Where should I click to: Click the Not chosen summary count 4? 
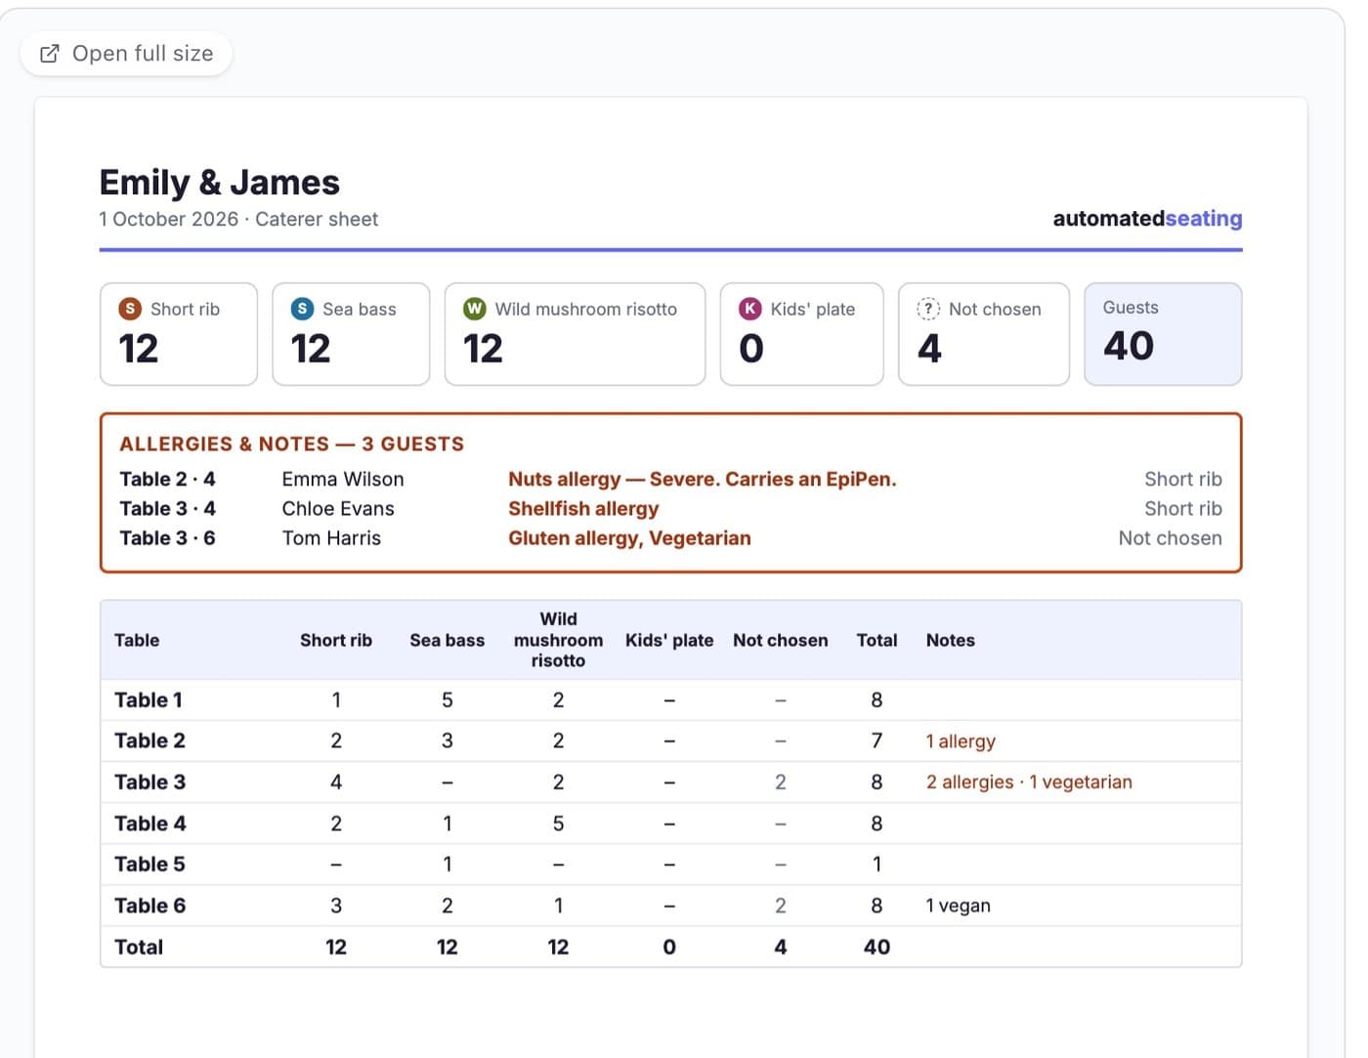(929, 349)
